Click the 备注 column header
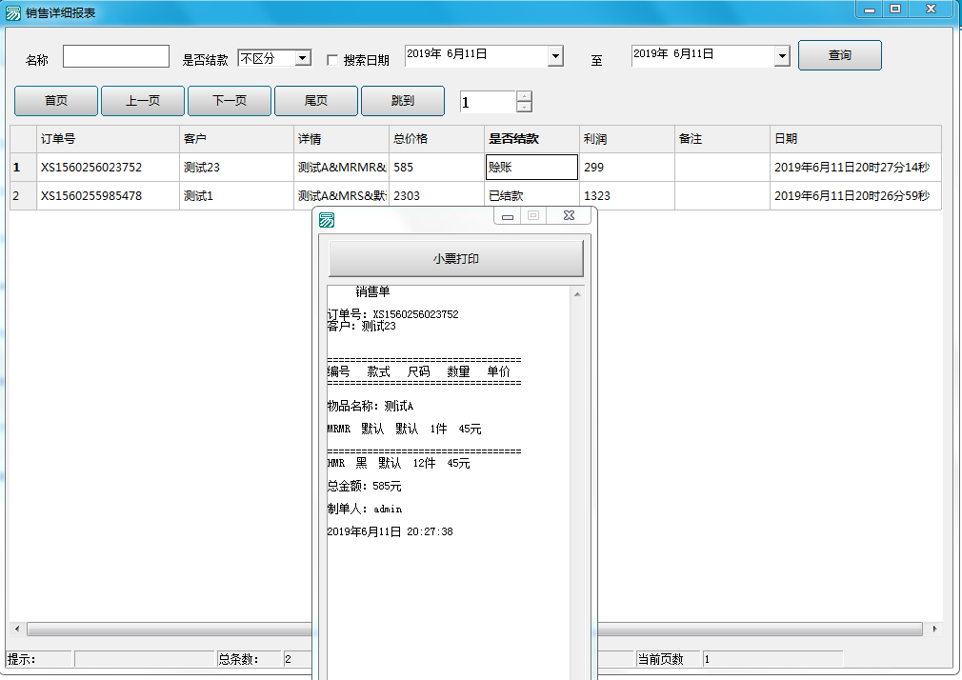Viewport: 962px width, 680px height. [x=722, y=139]
